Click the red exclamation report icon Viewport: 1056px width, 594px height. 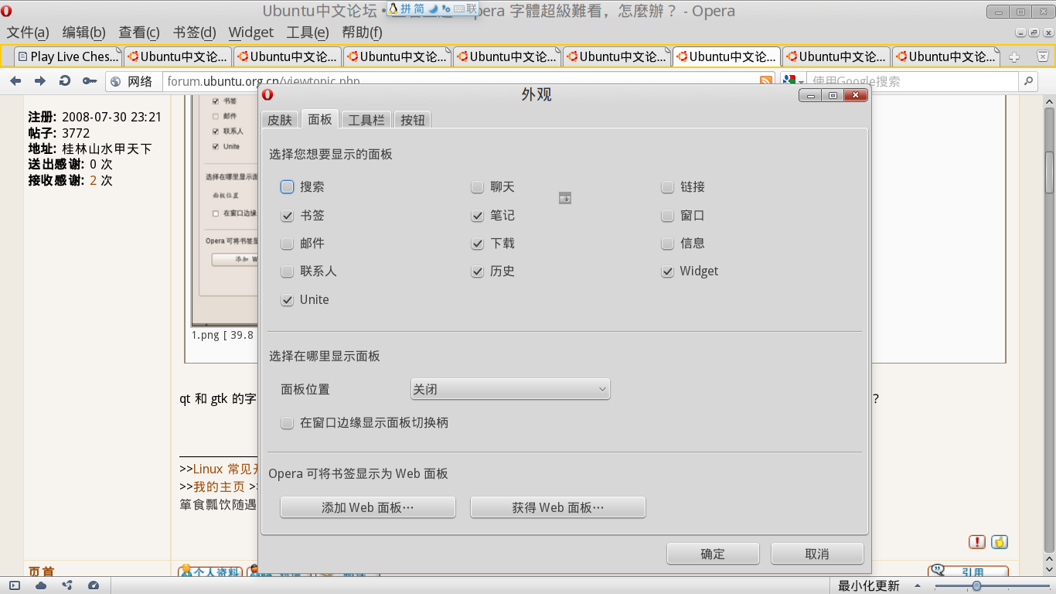pos(977,542)
